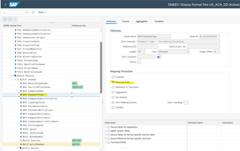Click the Technical Name column header

204,123
